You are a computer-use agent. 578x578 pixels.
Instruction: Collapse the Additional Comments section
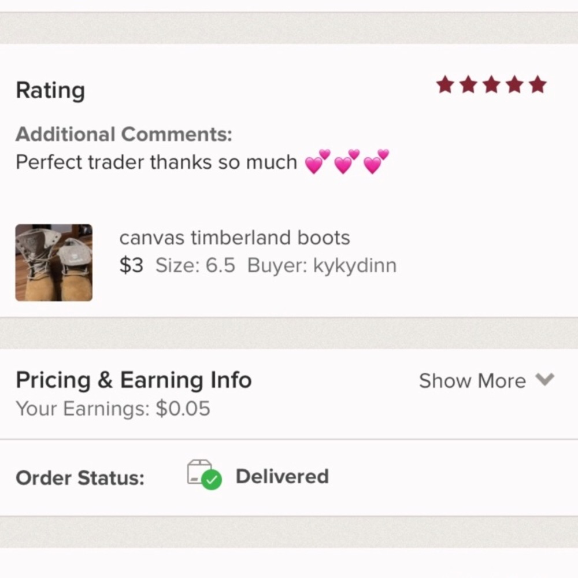pos(124,134)
